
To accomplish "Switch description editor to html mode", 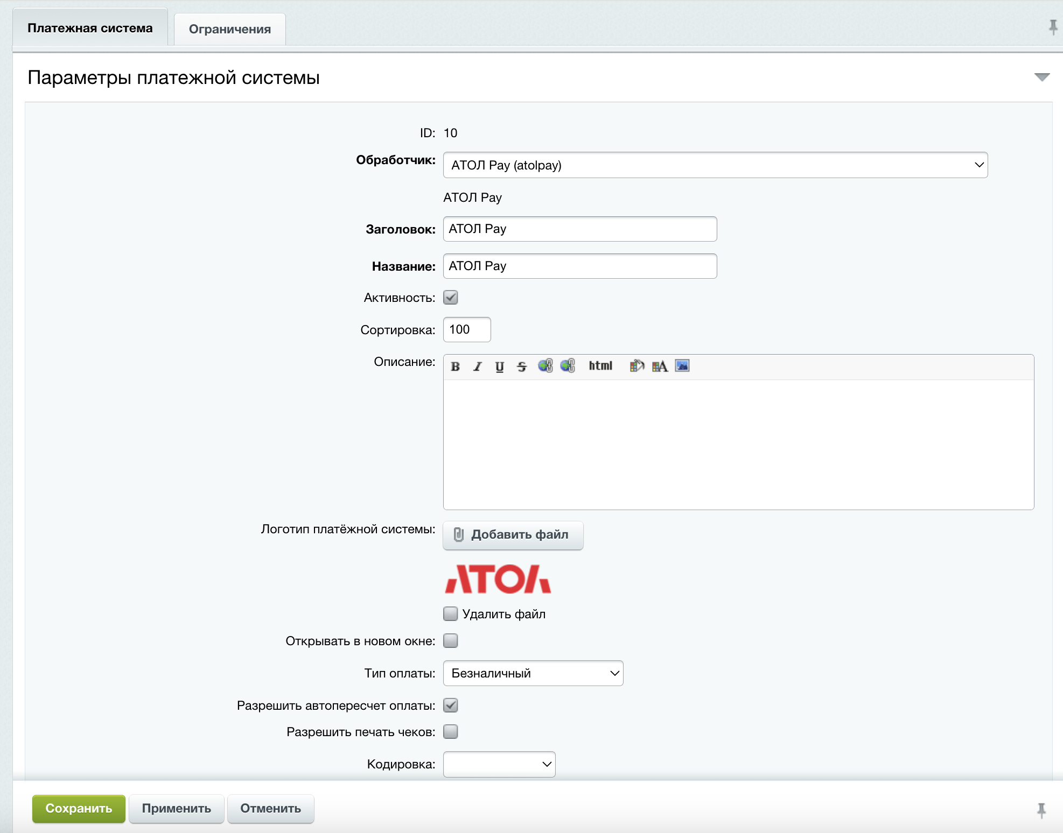I will 600,366.
